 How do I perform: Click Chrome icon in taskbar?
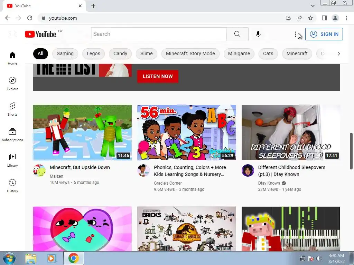pos(74,258)
